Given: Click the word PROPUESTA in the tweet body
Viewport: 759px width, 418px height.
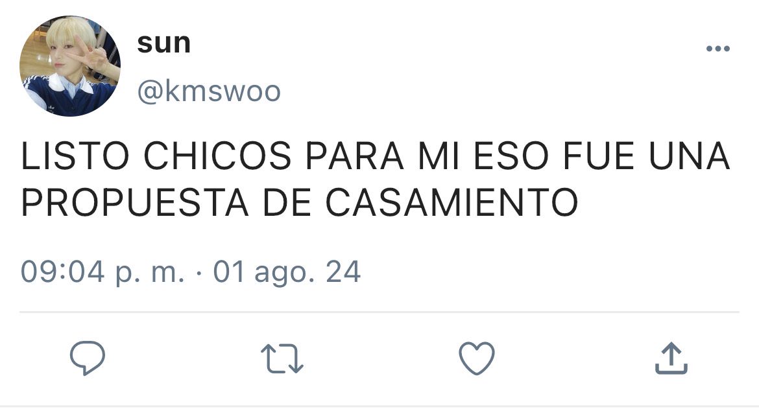Looking at the screenshot, I should point(135,202).
